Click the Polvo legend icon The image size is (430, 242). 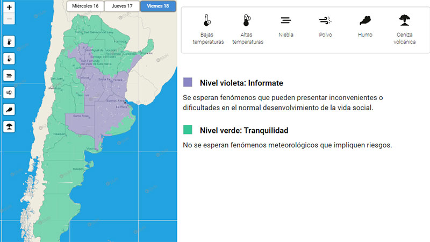click(325, 21)
